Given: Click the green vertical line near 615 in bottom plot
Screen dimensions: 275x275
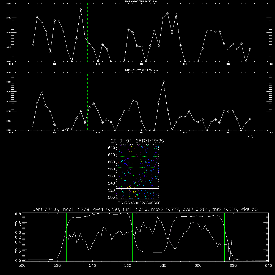Looking at the screenshot, I should (x=224, y=237).
